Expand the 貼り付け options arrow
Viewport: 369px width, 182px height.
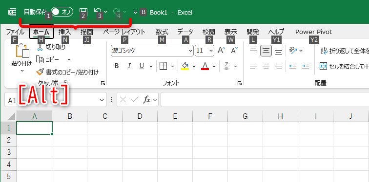(22, 71)
